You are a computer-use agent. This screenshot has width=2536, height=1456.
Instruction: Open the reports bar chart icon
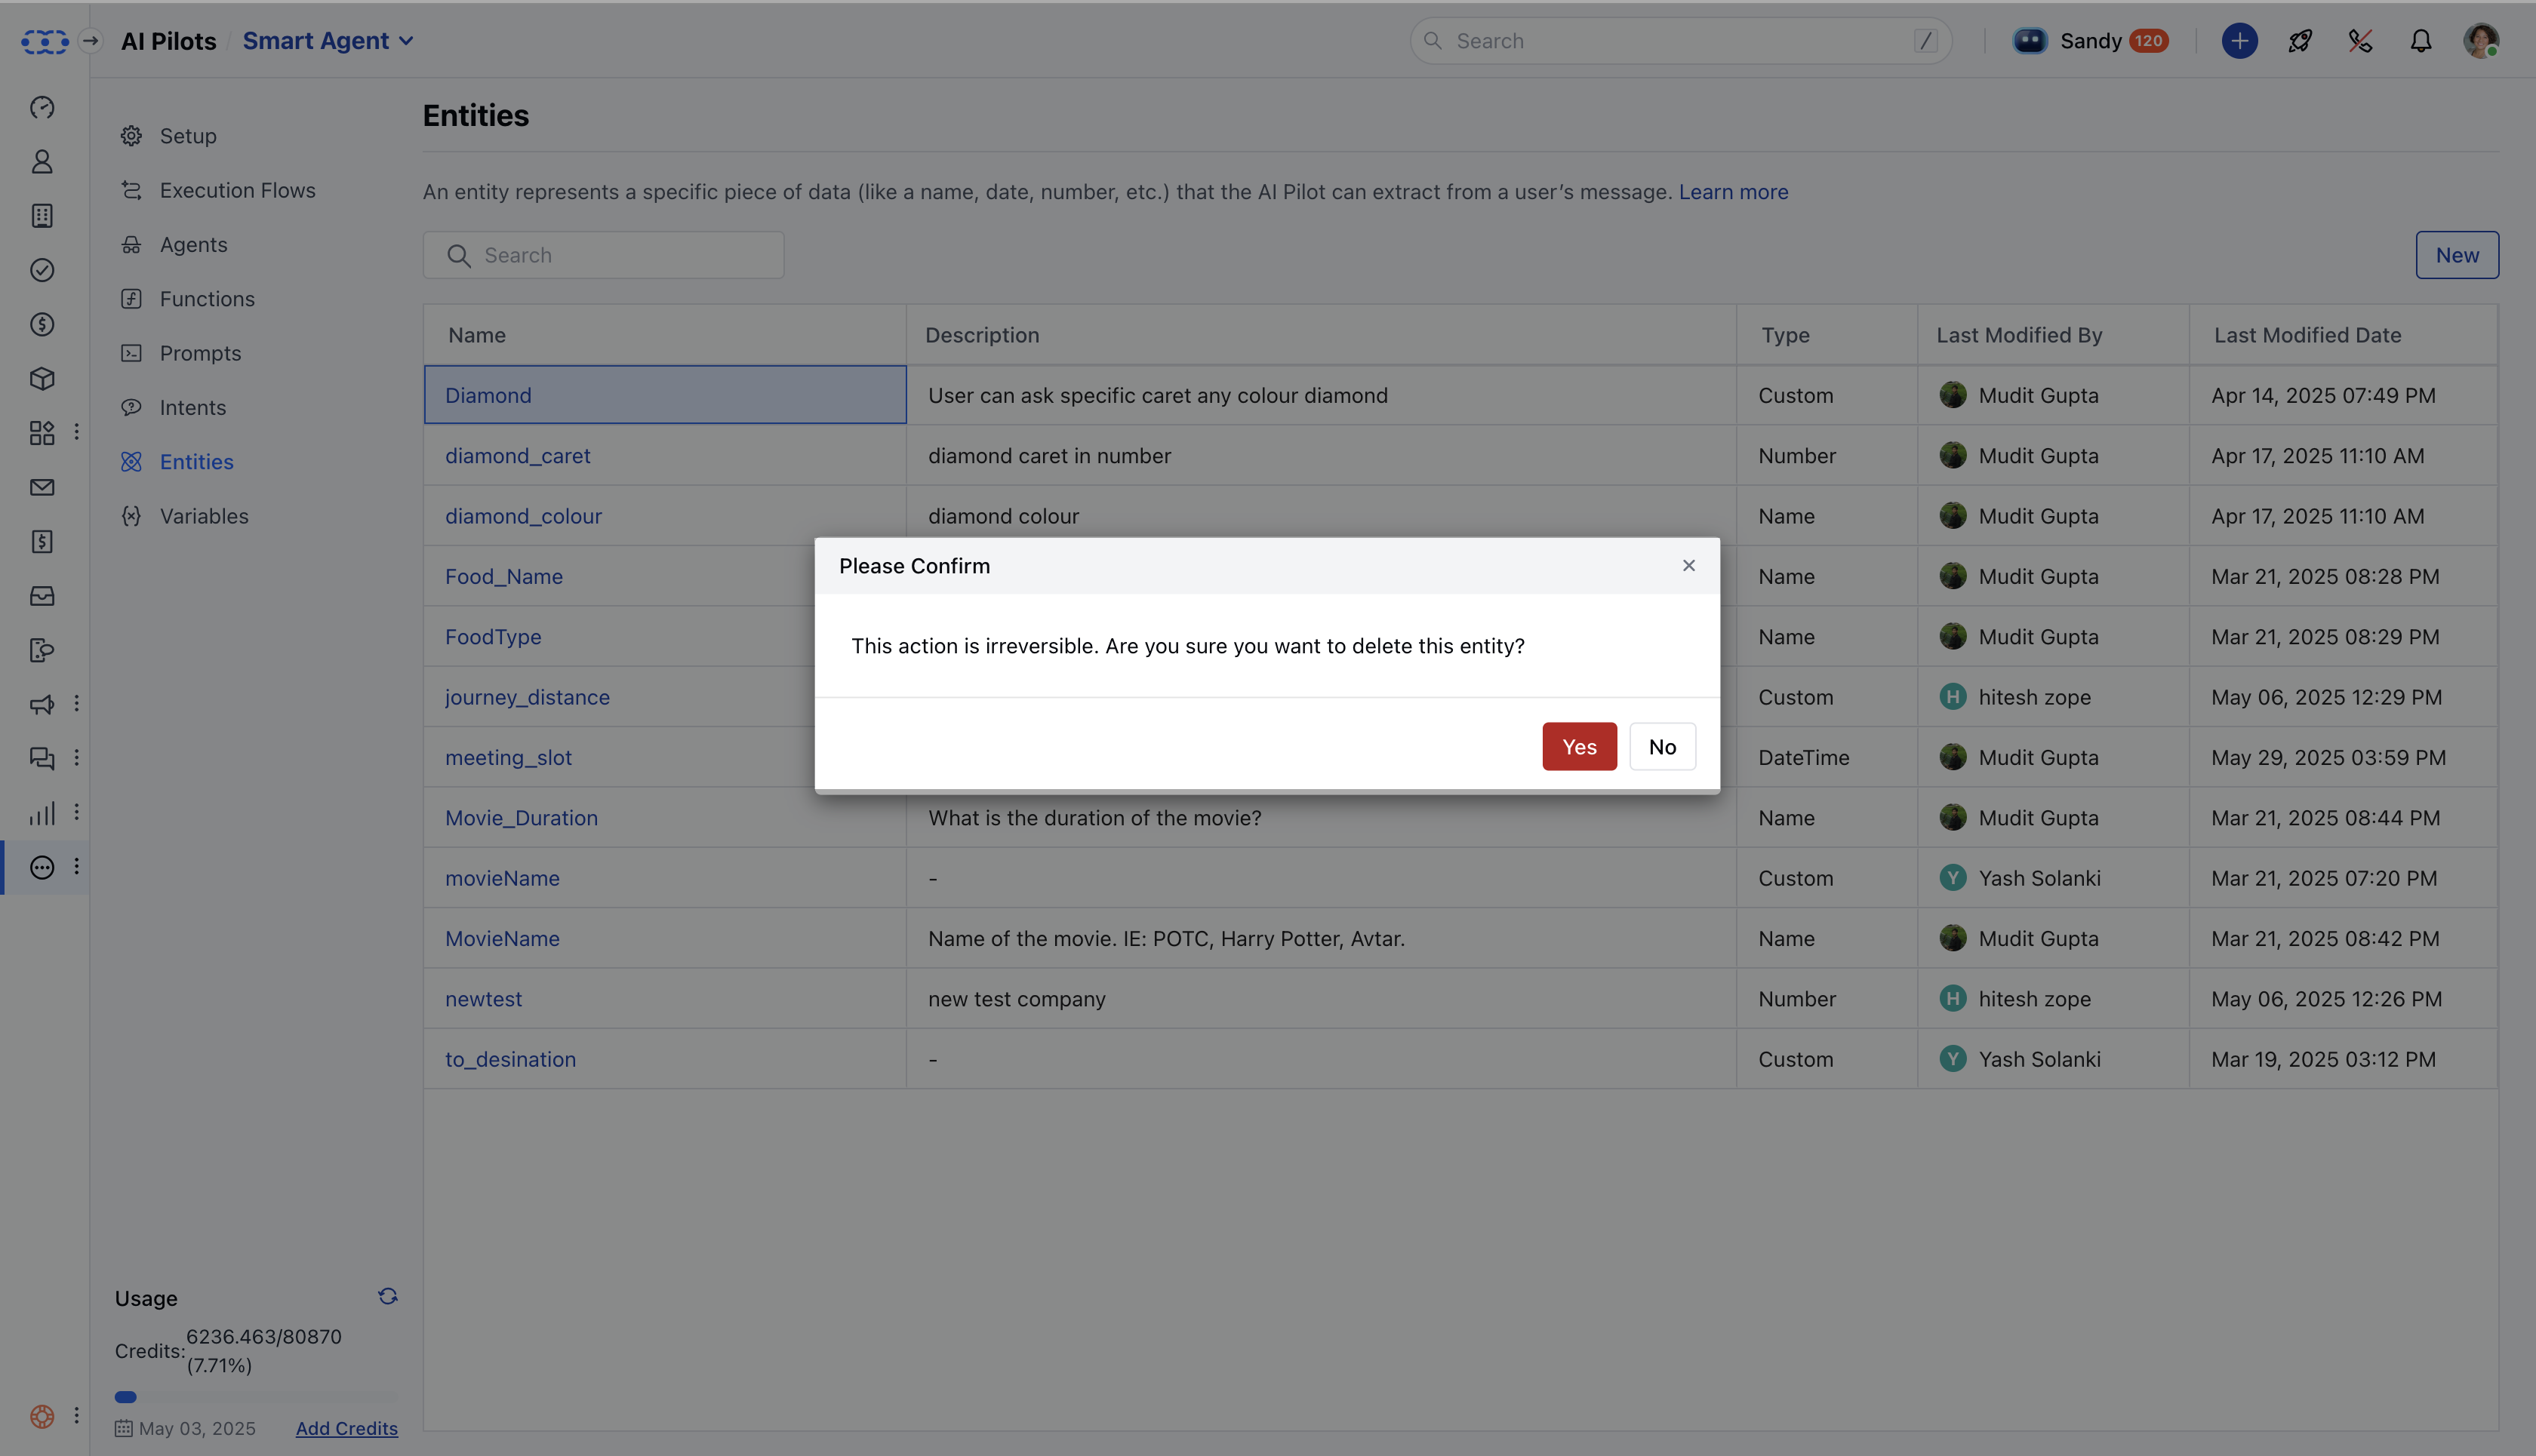pyautogui.click(x=42, y=813)
